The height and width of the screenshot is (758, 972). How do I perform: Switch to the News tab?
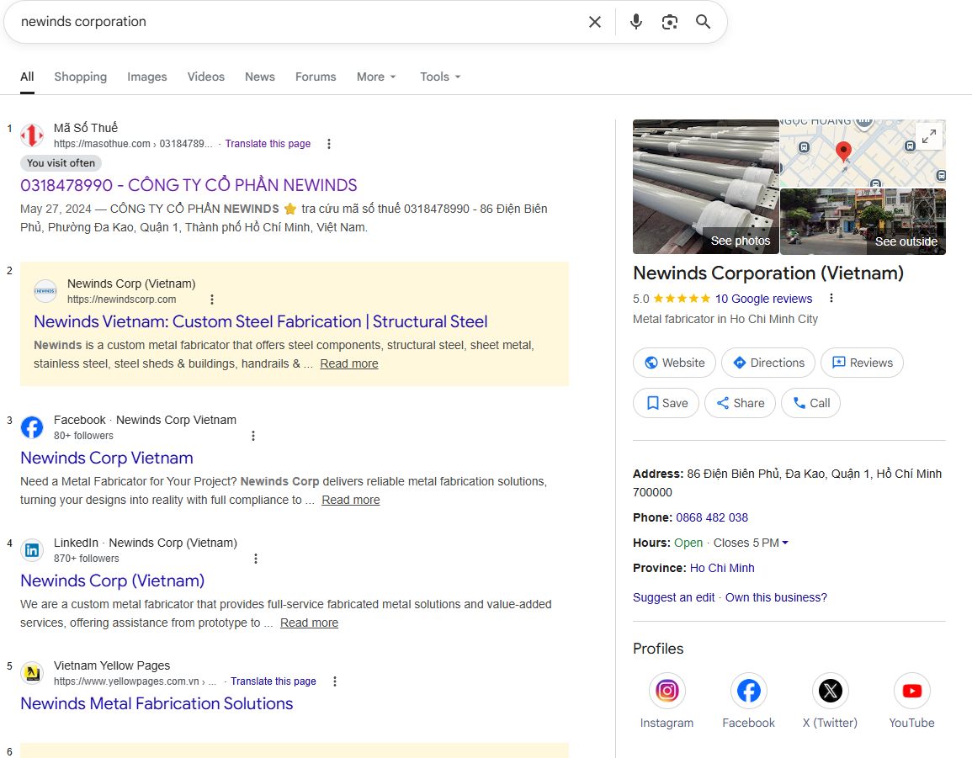click(259, 77)
